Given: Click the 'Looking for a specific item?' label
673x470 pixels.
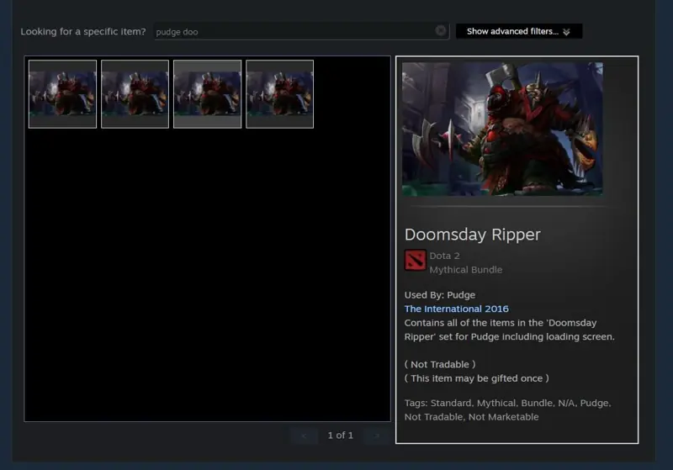Looking at the screenshot, I should click(x=83, y=31).
